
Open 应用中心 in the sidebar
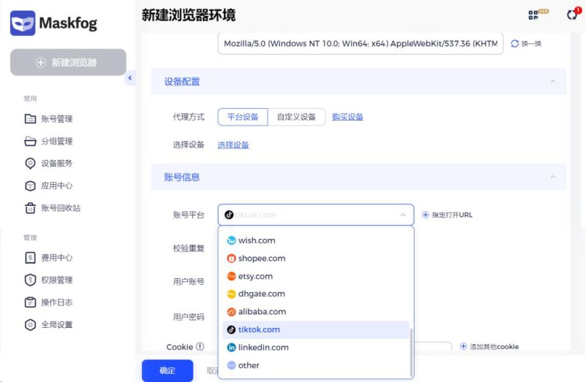57,186
